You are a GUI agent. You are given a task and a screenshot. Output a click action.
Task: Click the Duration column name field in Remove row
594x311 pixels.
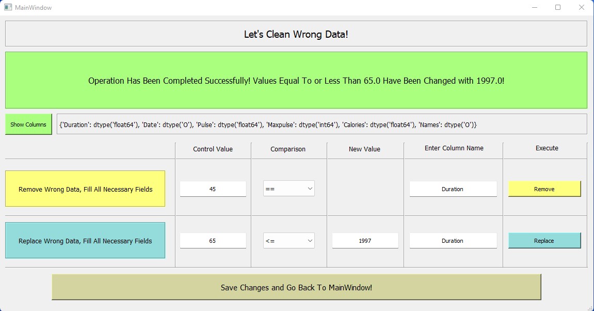(453, 189)
